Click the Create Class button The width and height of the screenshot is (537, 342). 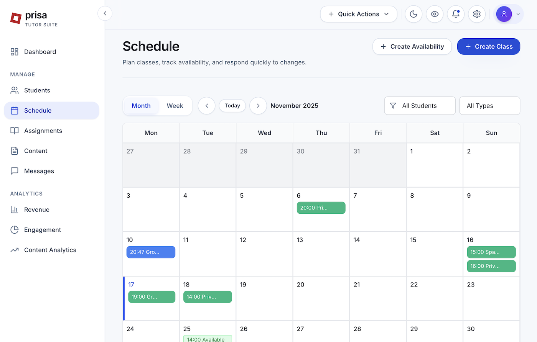point(489,46)
